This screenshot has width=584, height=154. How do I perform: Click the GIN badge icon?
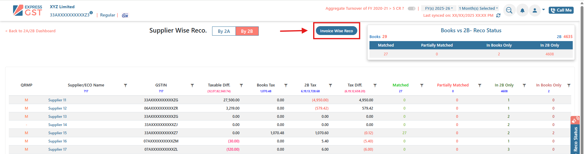click(x=125, y=15)
